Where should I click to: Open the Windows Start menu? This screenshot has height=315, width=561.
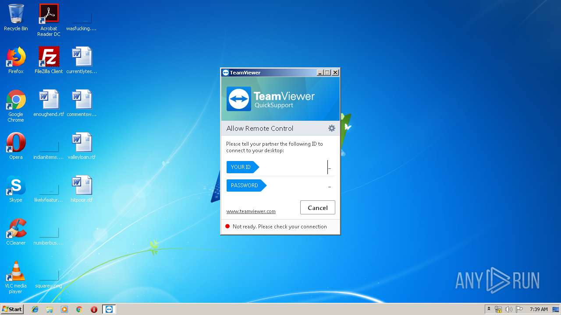12,309
